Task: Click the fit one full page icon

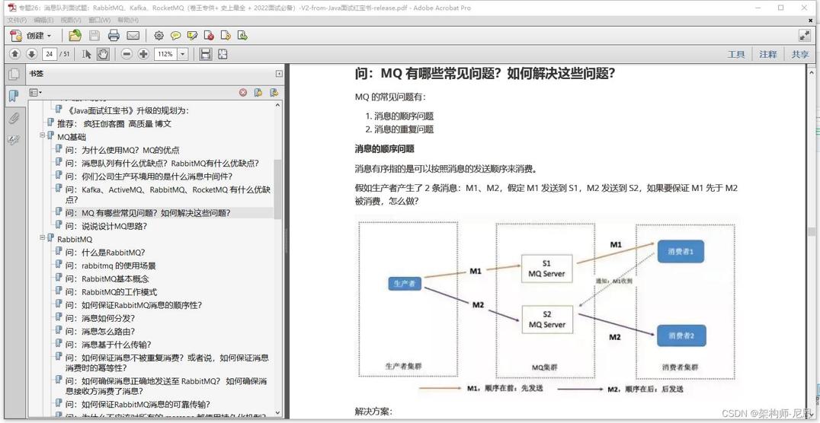Action: click(x=223, y=54)
